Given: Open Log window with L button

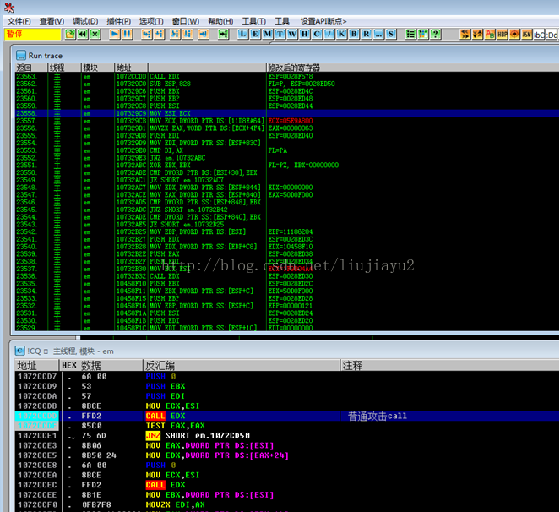Looking at the screenshot, I should click(243, 34).
